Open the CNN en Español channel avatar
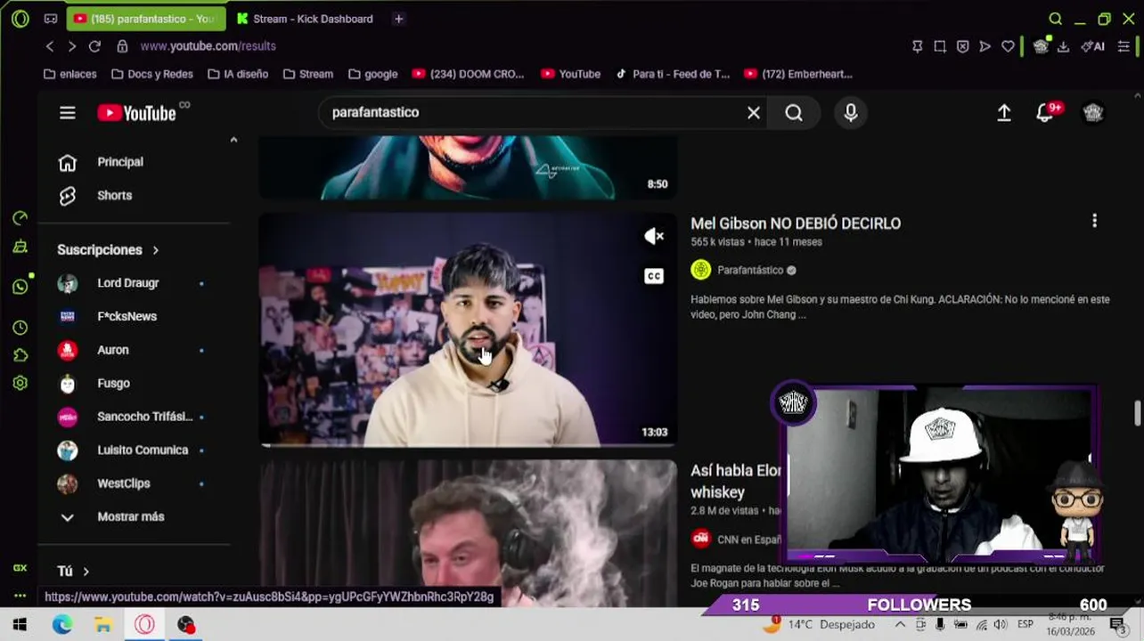The image size is (1144, 641). (x=701, y=539)
